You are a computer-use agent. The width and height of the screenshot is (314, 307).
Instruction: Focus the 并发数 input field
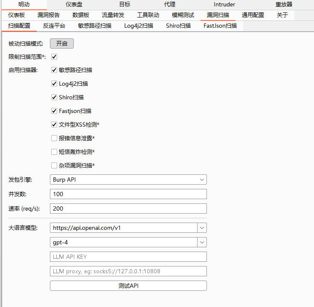[x=128, y=194]
